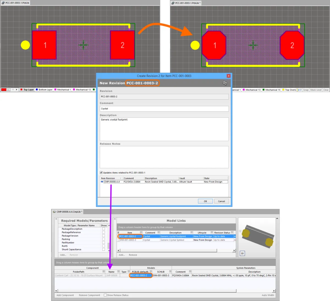Select pad 1 in left footprint editor
Viewport: 330px width, 301px height.
point(45,45)
